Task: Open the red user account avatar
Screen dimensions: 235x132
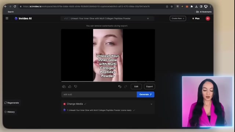Action: 208,18
